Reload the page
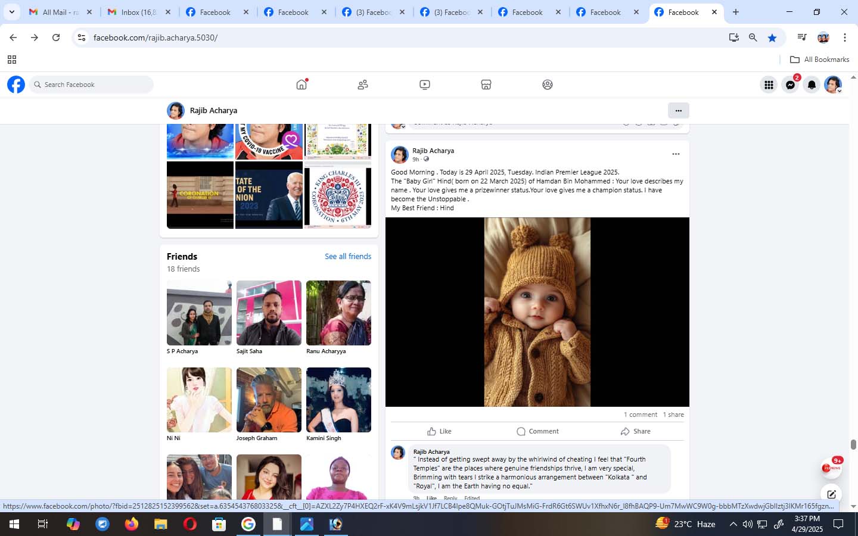858x536 pixels. point(56,38)
